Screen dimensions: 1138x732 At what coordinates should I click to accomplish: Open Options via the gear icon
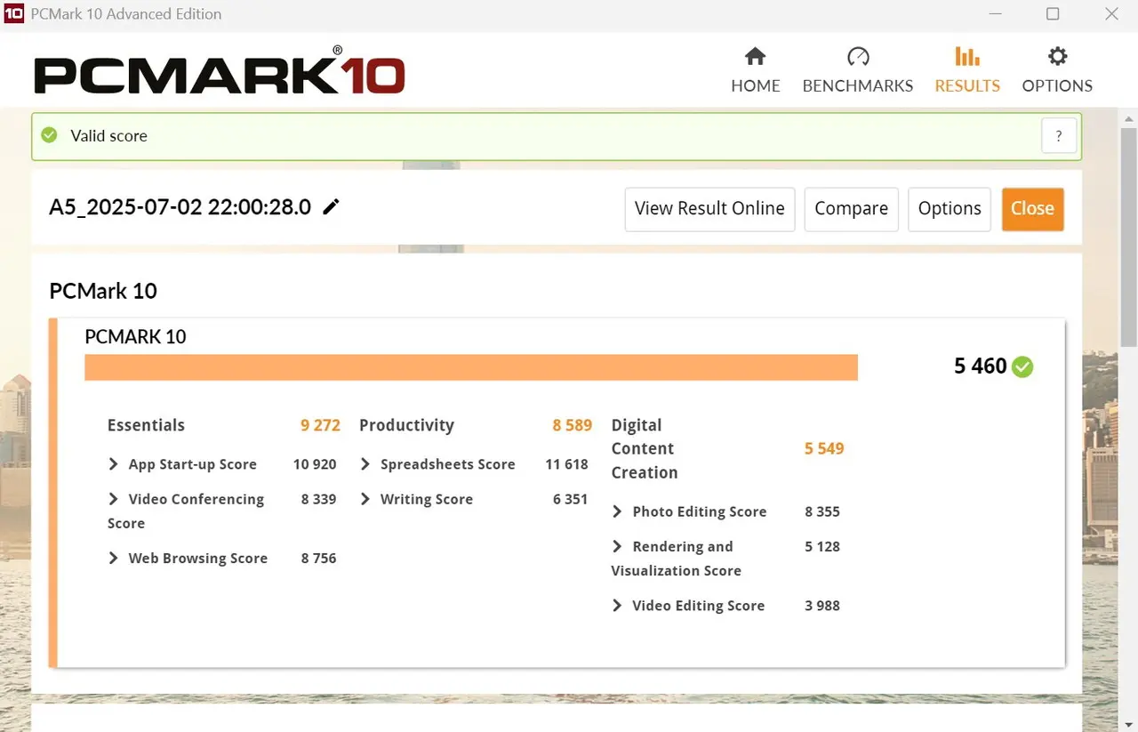(1057, 57)
